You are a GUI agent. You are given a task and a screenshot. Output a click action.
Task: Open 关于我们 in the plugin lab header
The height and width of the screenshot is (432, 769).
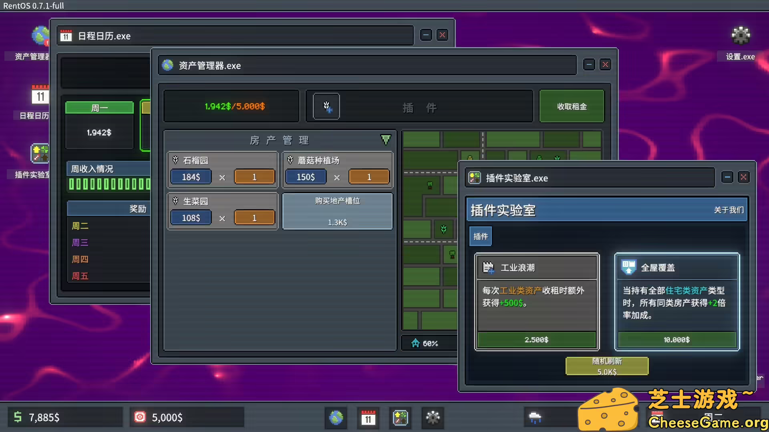click(728, 210)
